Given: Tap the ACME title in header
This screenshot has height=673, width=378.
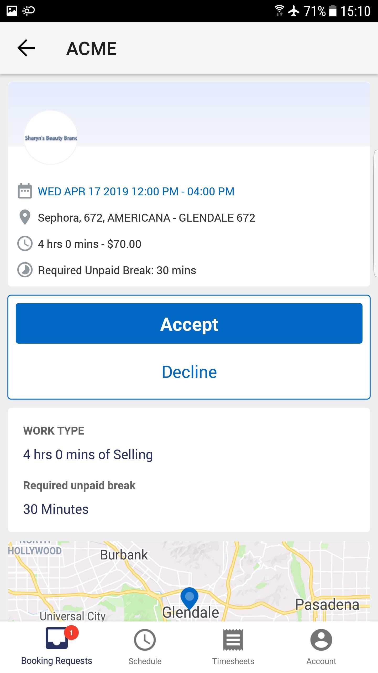Looking at the screenshot, I should point(91,49).
